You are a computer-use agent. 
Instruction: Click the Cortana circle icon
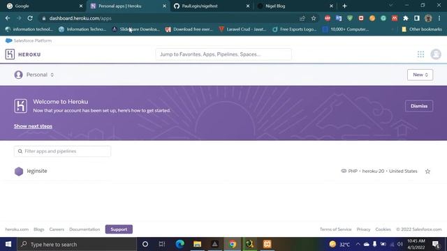[145, 244]
